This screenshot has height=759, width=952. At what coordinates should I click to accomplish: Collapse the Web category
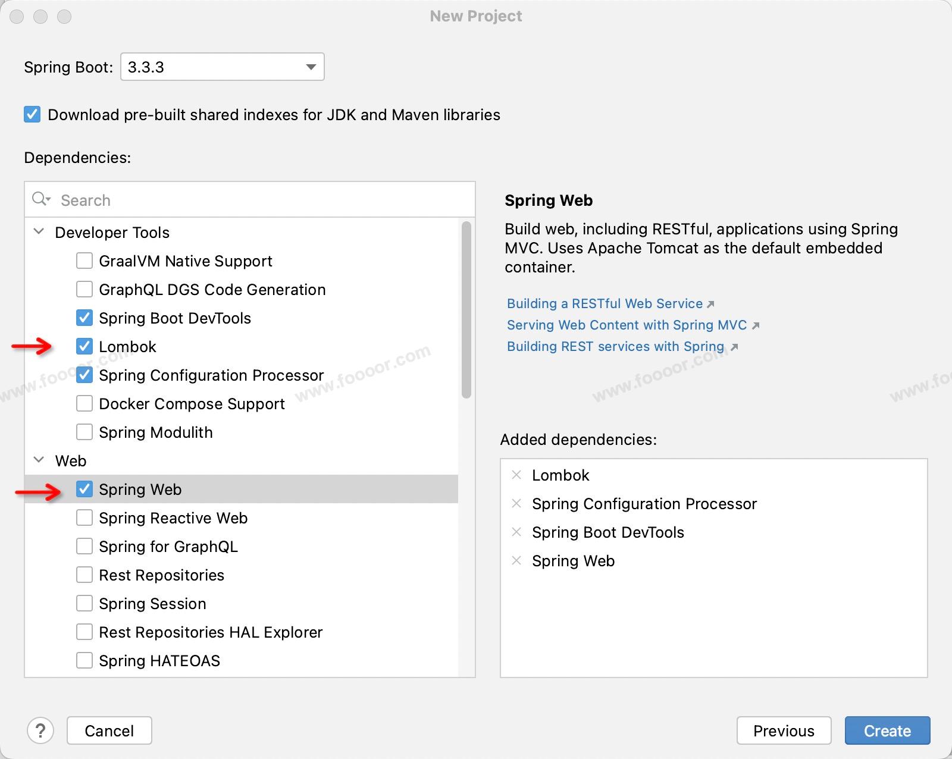click(39, 460)
